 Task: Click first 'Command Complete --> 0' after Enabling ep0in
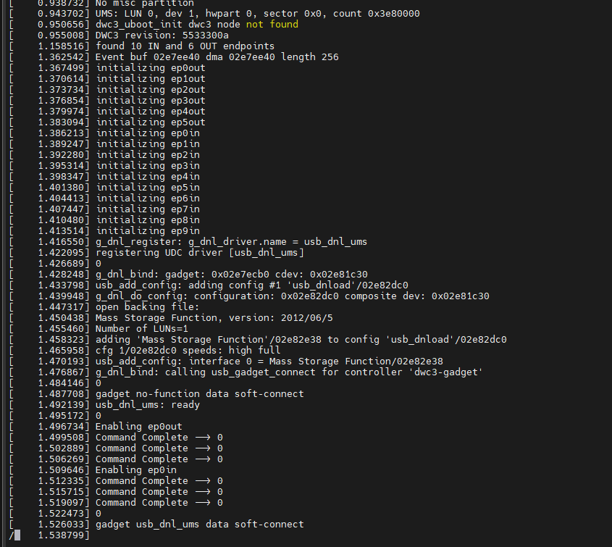tap(159, 480)
